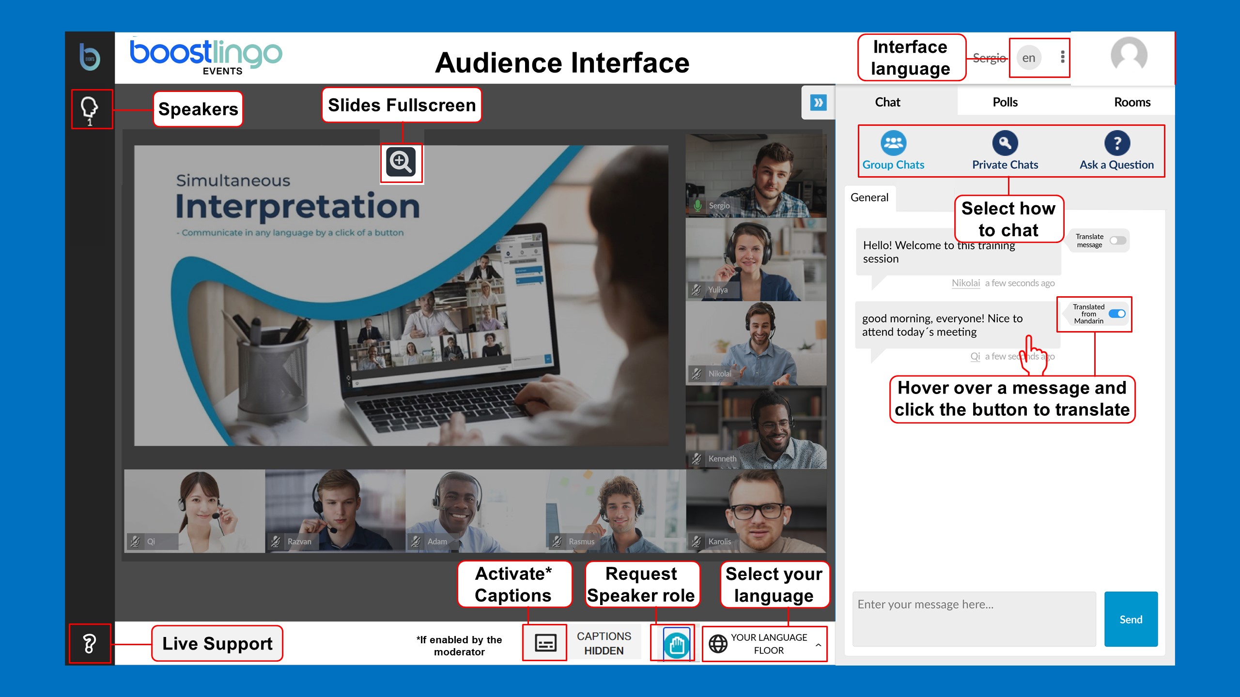Zoom slides to fullscreen
The image size is (1240, 697).
tap(401, 162)
